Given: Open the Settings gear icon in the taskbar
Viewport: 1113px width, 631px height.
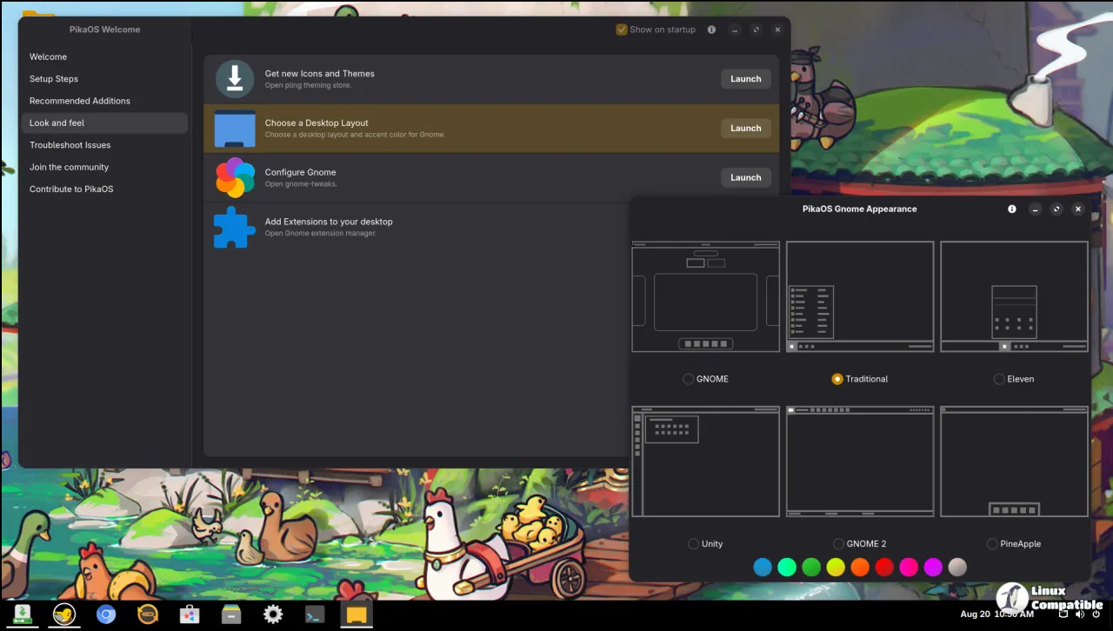Looking at the screenshot, I should [x=273, y=614].
